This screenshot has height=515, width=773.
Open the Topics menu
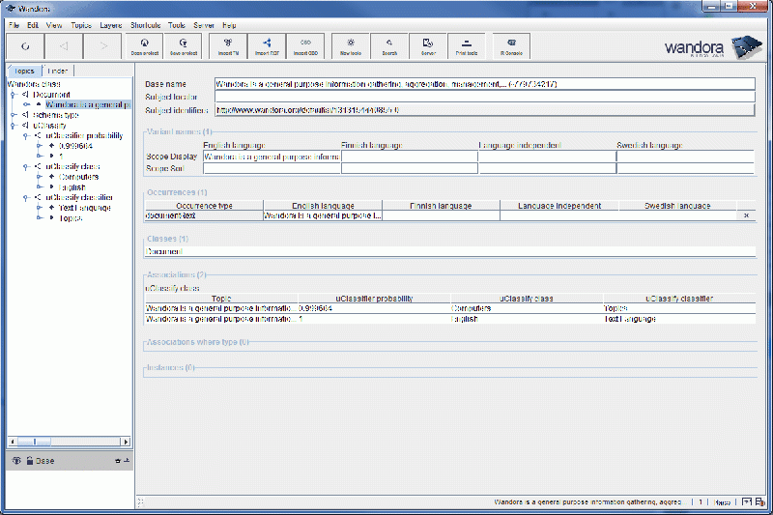pyautogui.click(x=81, y=24)
